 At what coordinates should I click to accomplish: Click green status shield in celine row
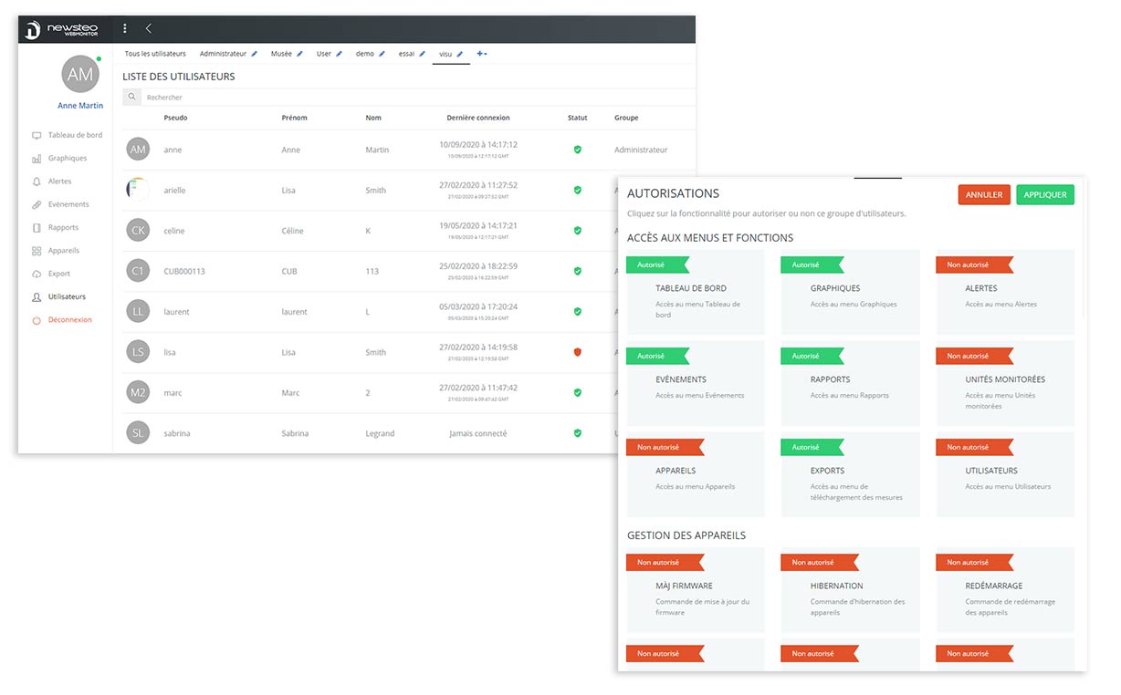pos(577,231)
